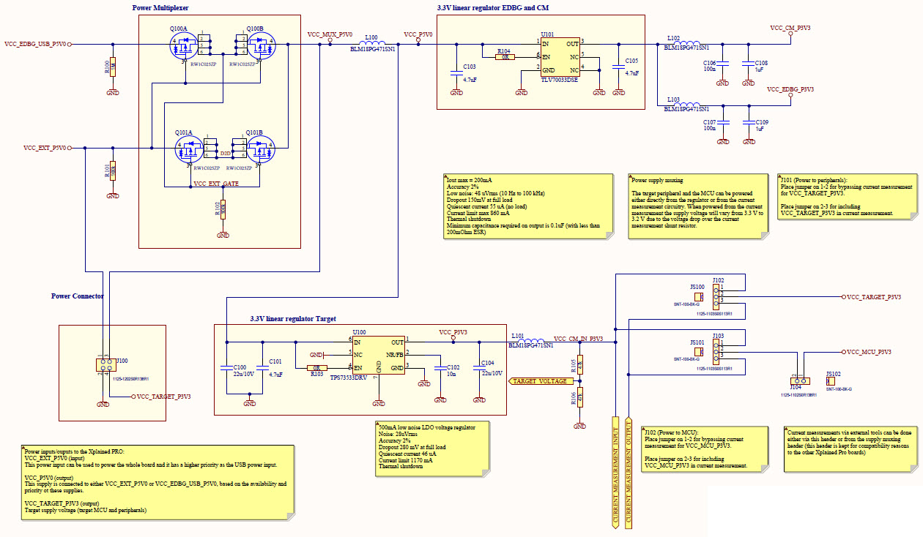Select the Power Connector label
Screen dimensions: 923x537
tap(76, 296)
